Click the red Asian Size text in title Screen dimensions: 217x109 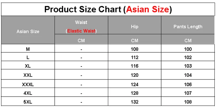[x=148, y=10]
